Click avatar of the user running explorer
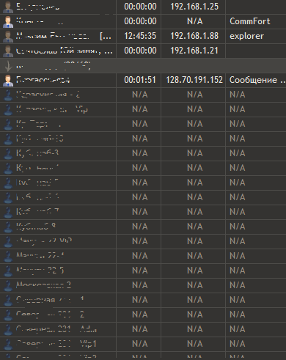The width and height of the screenshot is (286, 360). [x=8, y=37]
